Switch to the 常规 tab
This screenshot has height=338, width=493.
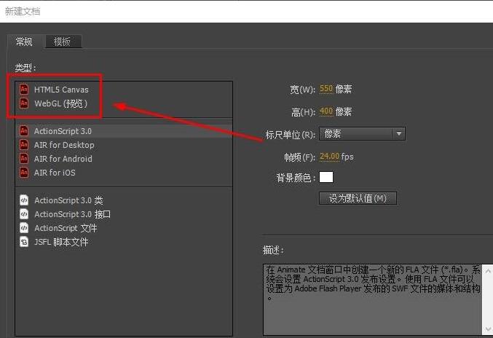(24, 42)
